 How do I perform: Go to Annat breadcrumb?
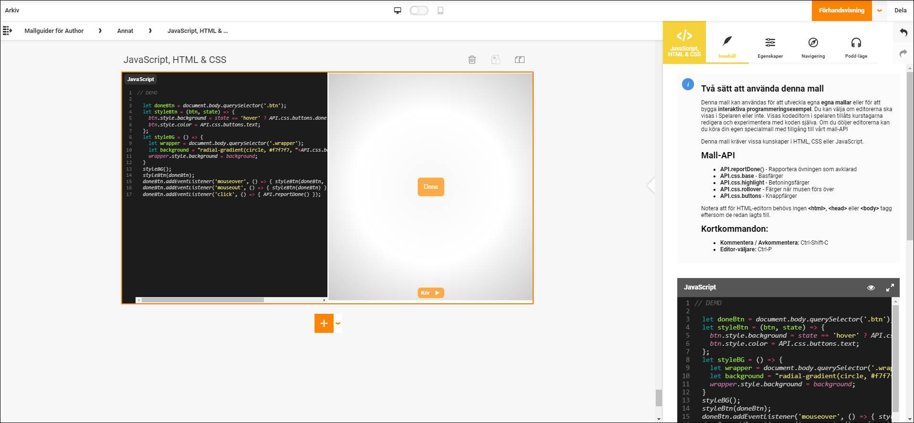125,31
